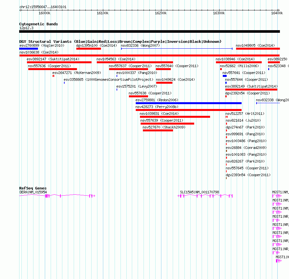Select the long blue esv2759881 gain bar
This screenshot has height=279, width=289.
pos(189,103)
